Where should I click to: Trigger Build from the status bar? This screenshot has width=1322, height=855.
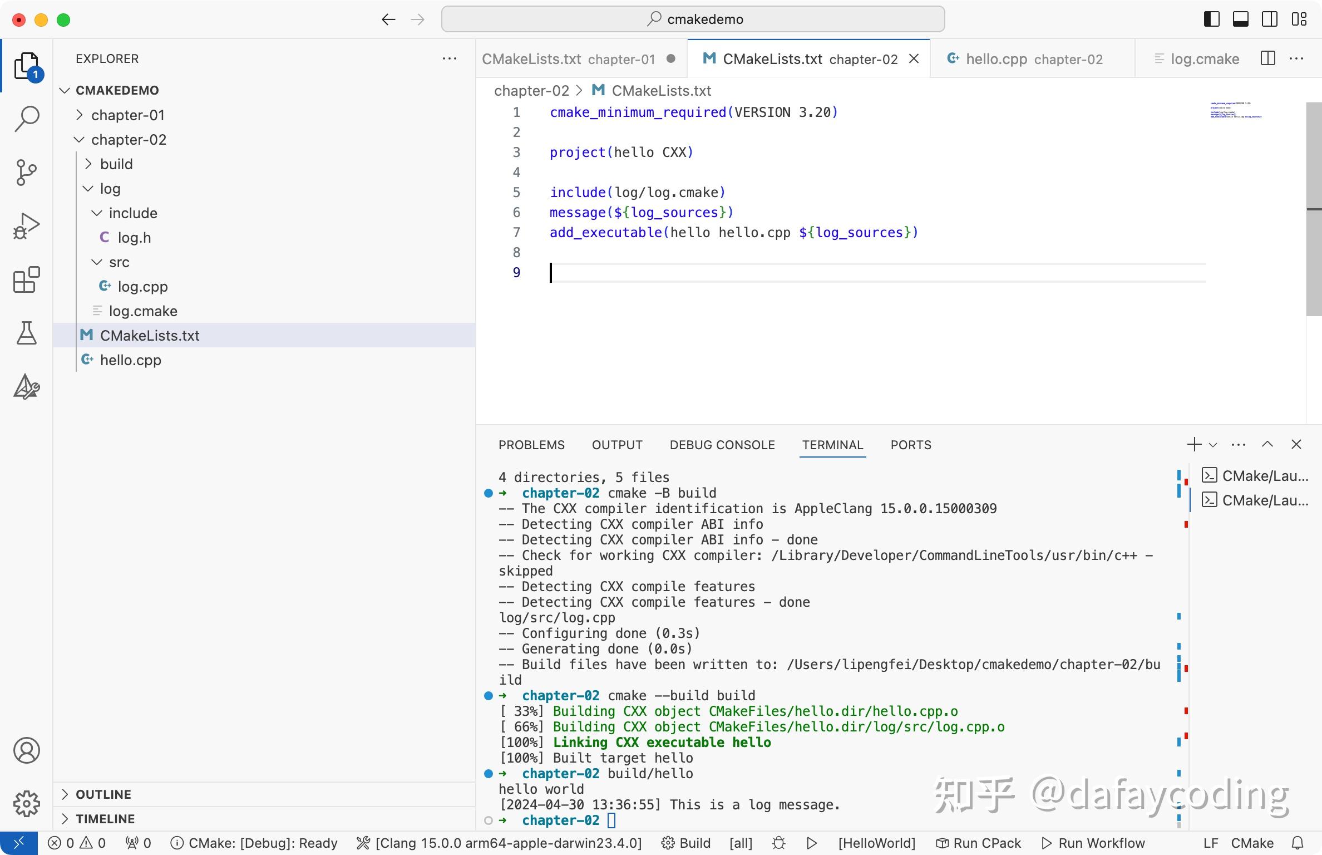point(686,843)
